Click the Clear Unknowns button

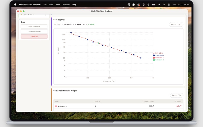pyautogui.click(x=34, y=31)
